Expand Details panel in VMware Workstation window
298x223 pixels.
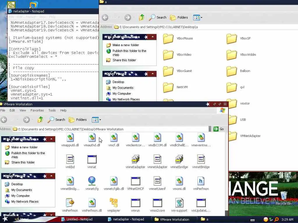coord(51,215)
